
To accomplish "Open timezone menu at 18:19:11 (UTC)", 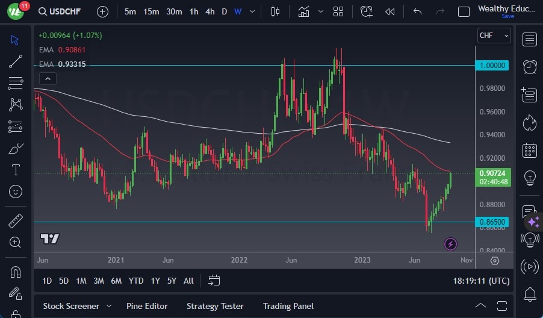I will coord(482,281).
